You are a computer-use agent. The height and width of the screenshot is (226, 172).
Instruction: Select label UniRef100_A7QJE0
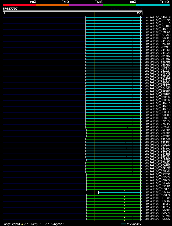pos(157,163)
